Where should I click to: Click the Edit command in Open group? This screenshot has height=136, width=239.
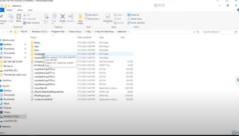pos(117,19)
